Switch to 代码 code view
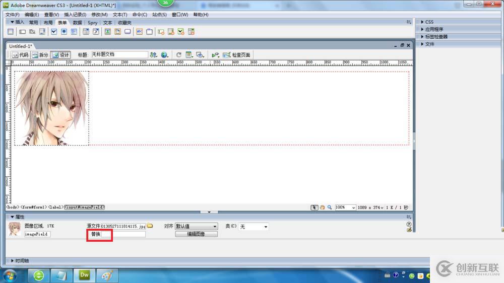The height and width of the screenshot is (283, 504). (20, 55)
